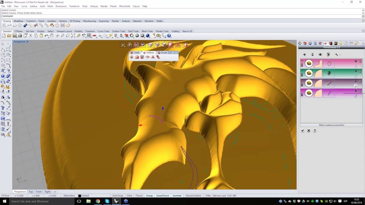The height and width of the screenshot is (205, 365).
Task: Add a new RhinoEmboss layer with plus icon
Action: (x=305, y=54)
